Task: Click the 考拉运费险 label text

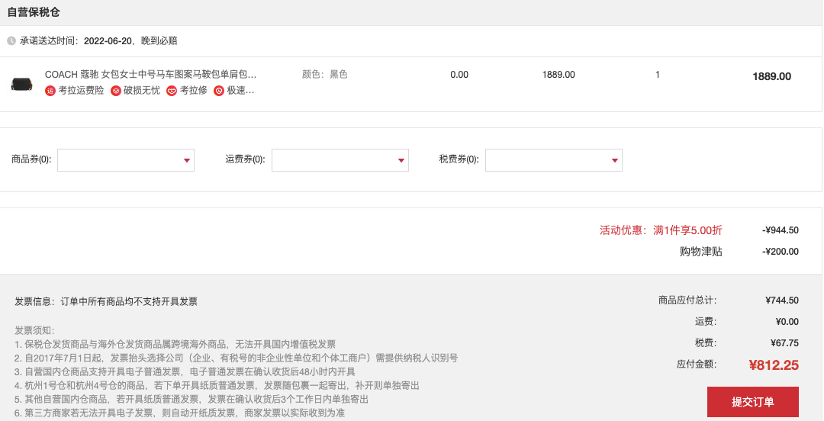Action: coord(81,91)
